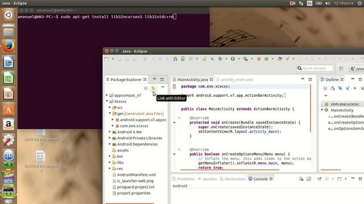The height and width of the screenshot is (204, 364).
Task: Expand the com.exe.xcxcxc package under gen
Action: pyautogui.click(x=113, y=126)
